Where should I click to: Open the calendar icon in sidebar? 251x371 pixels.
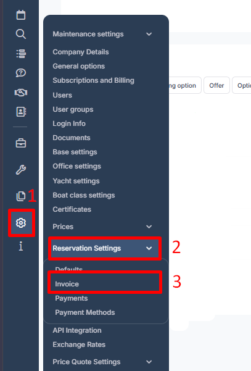(21, 15)
